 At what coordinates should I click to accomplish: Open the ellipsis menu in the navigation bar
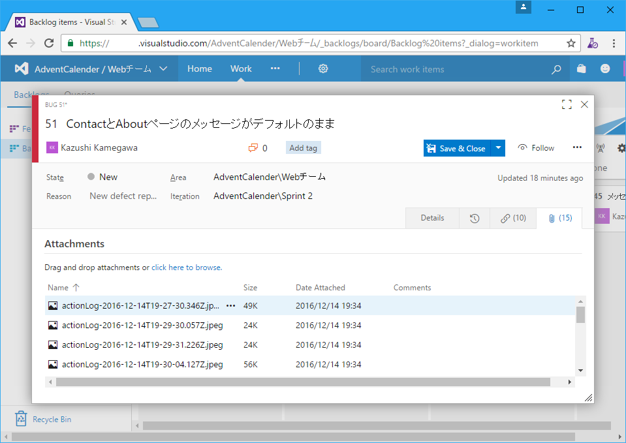[x=275, y=69]
